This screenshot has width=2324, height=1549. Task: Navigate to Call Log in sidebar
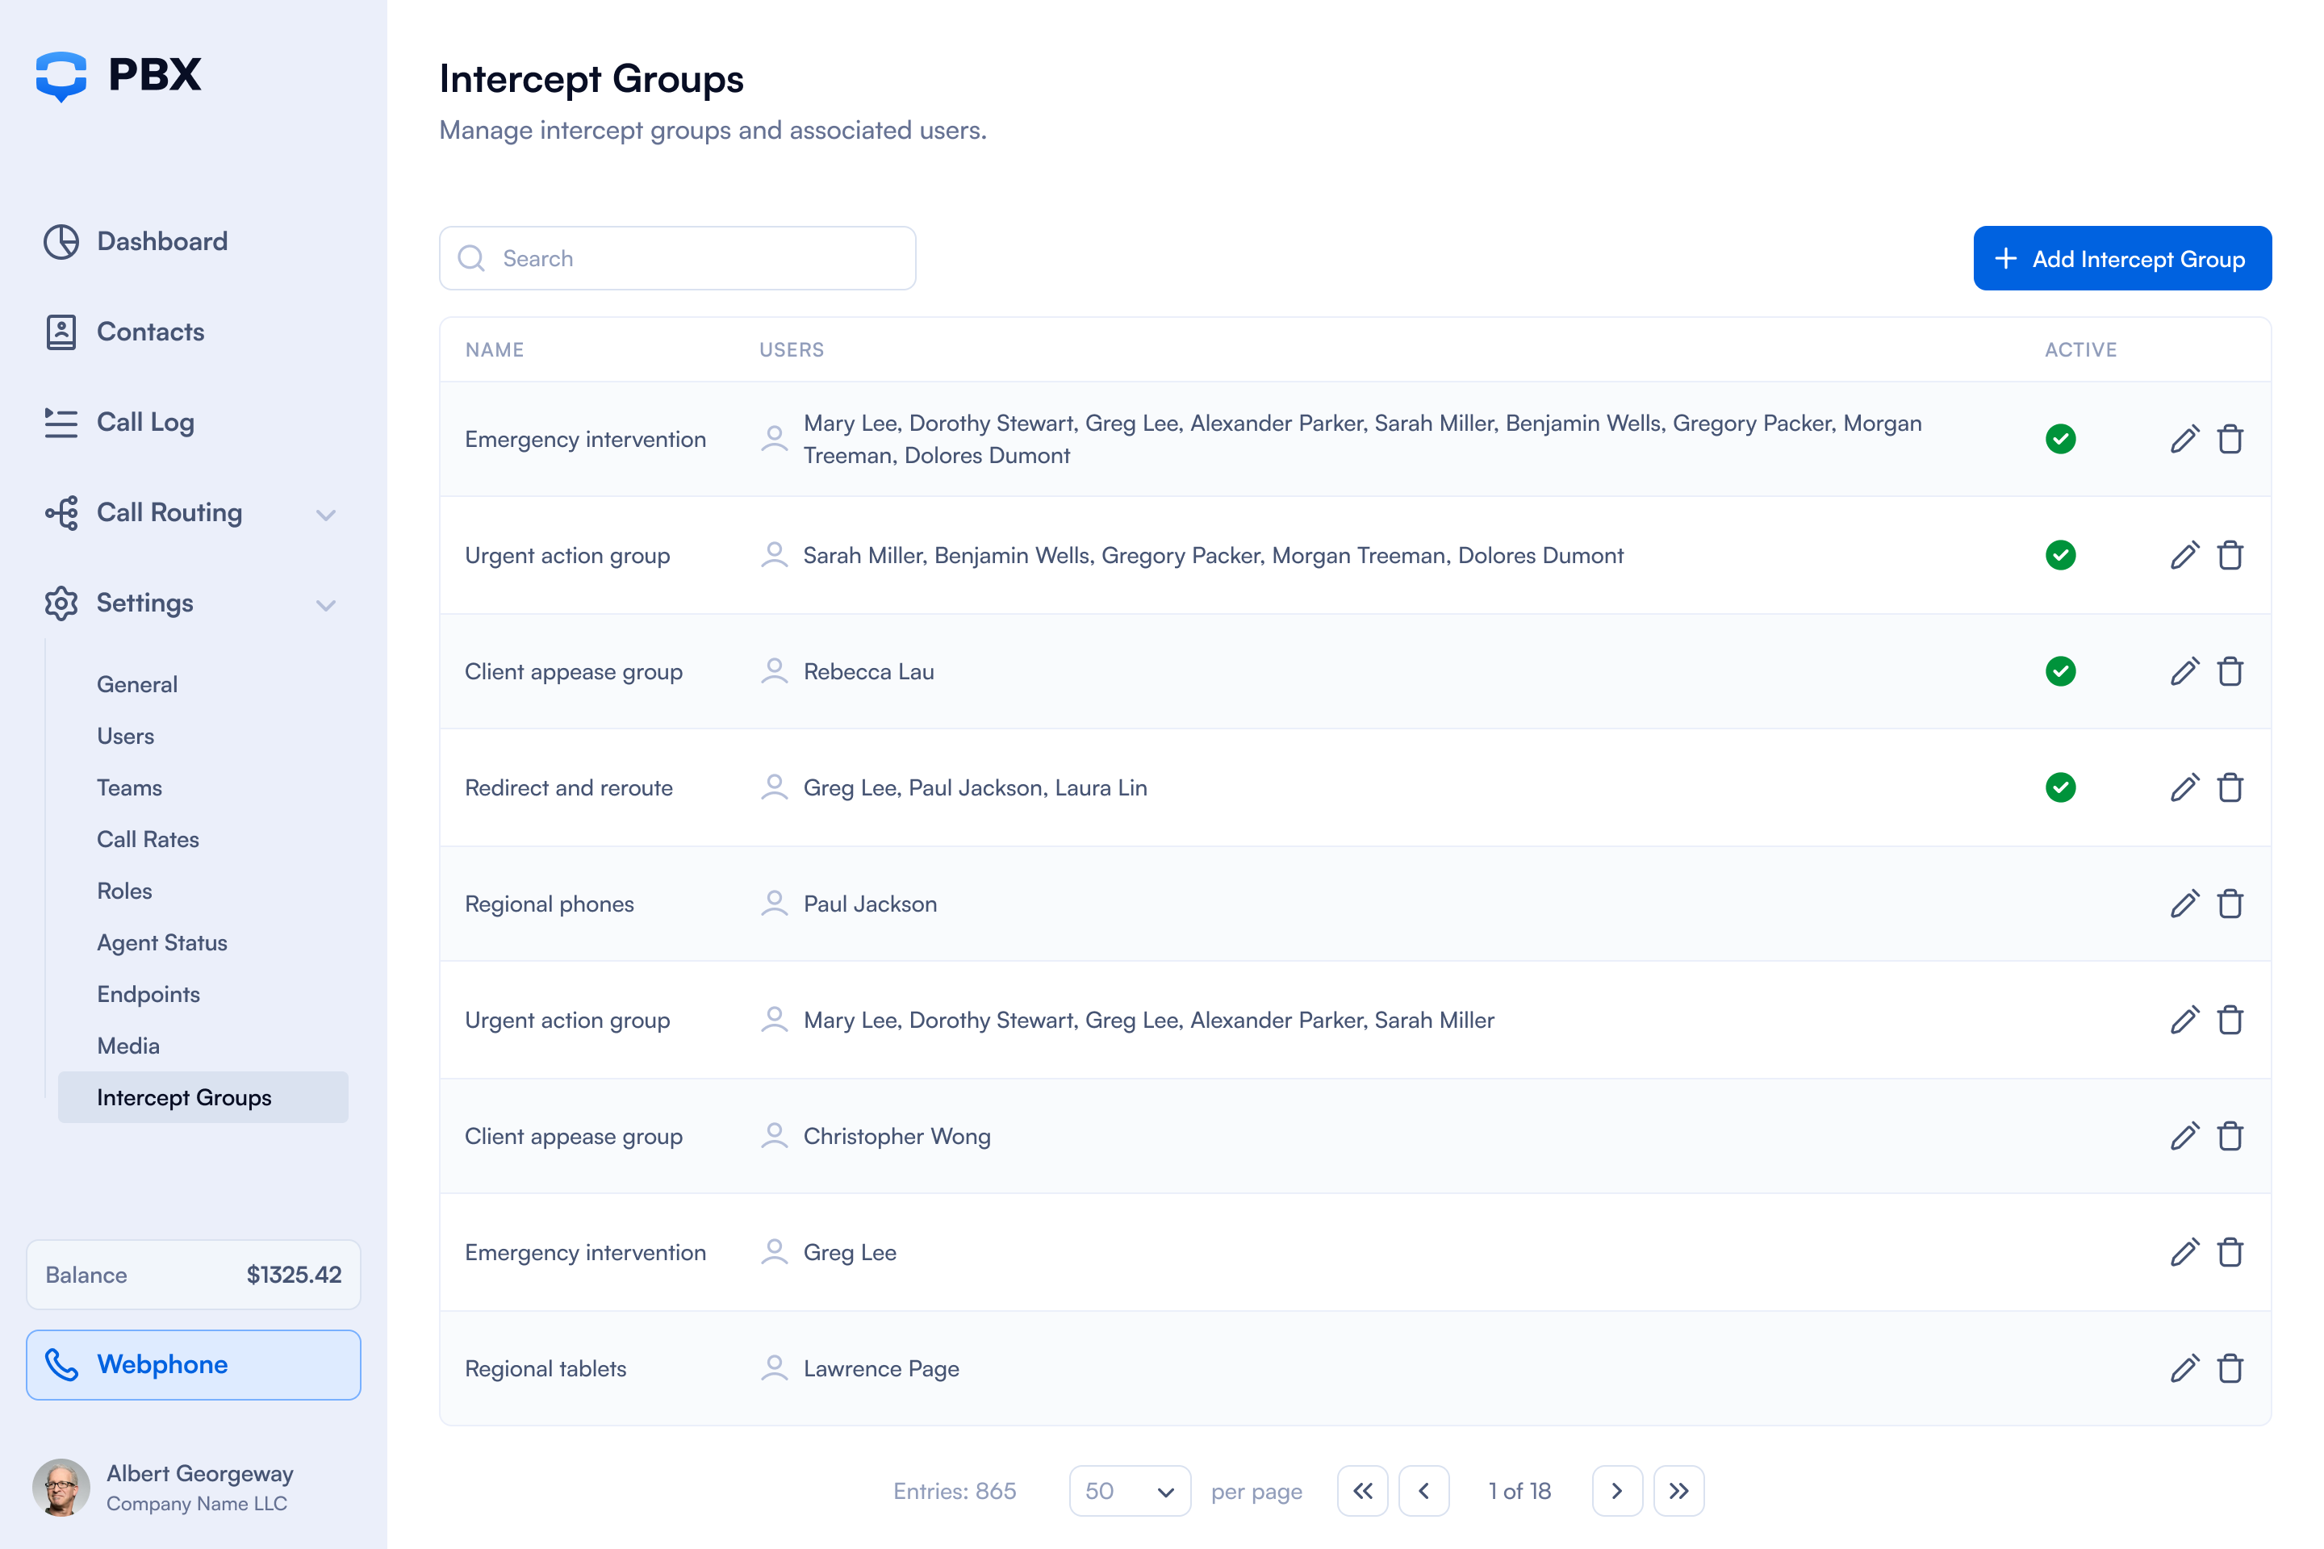coord(145,422)
